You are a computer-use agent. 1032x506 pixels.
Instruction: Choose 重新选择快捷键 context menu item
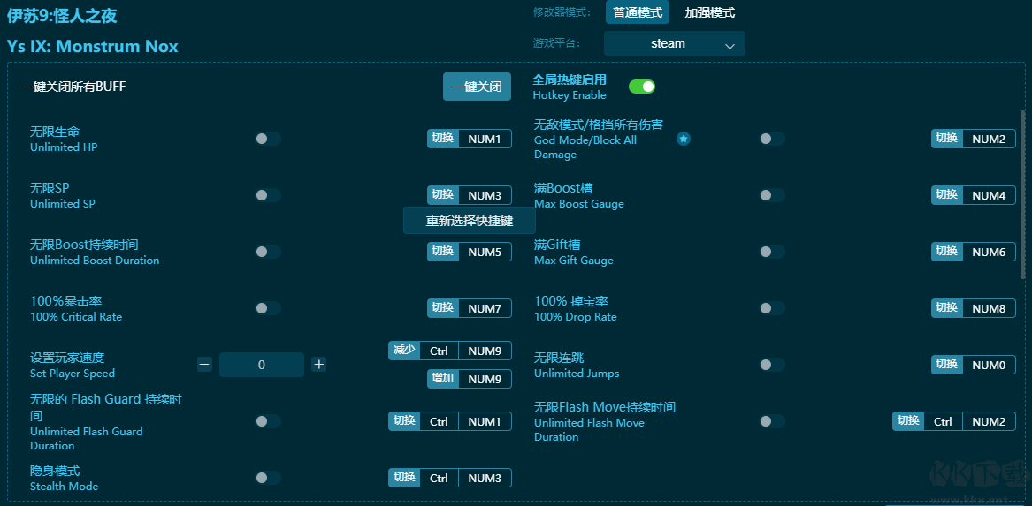[x=470, y=221]
